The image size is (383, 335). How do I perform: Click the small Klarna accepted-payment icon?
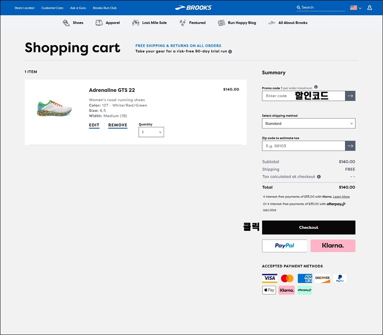coord(286,290)
